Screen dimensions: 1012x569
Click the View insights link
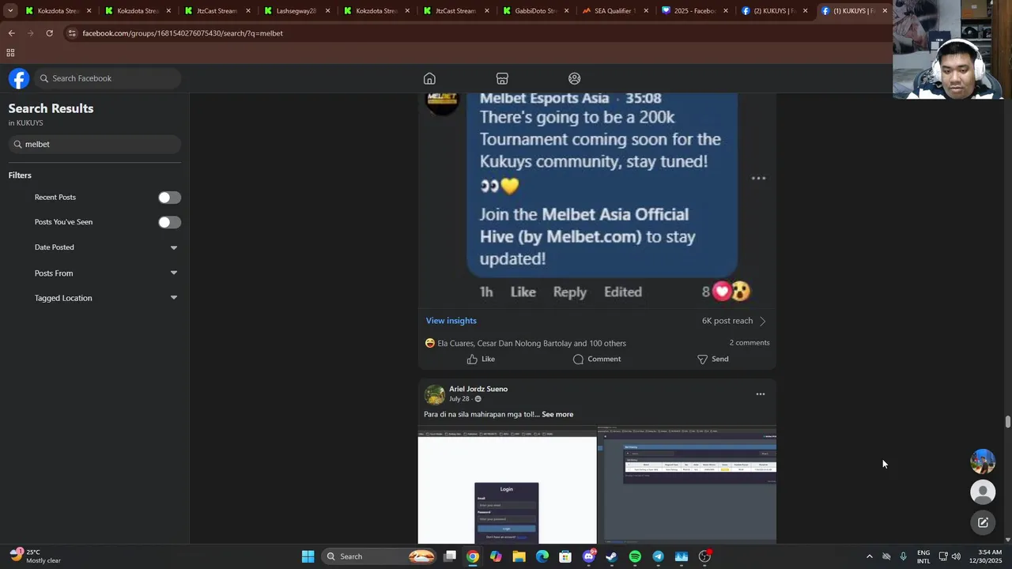[x=451, y=321]
